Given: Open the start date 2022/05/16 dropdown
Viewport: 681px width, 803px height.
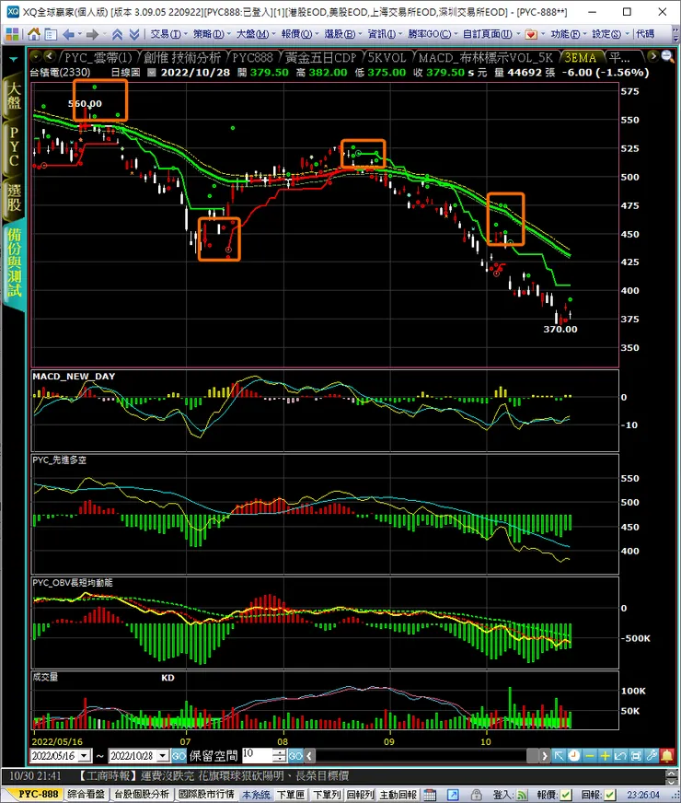Looking at the screenshot, I should tap(85, 755).
